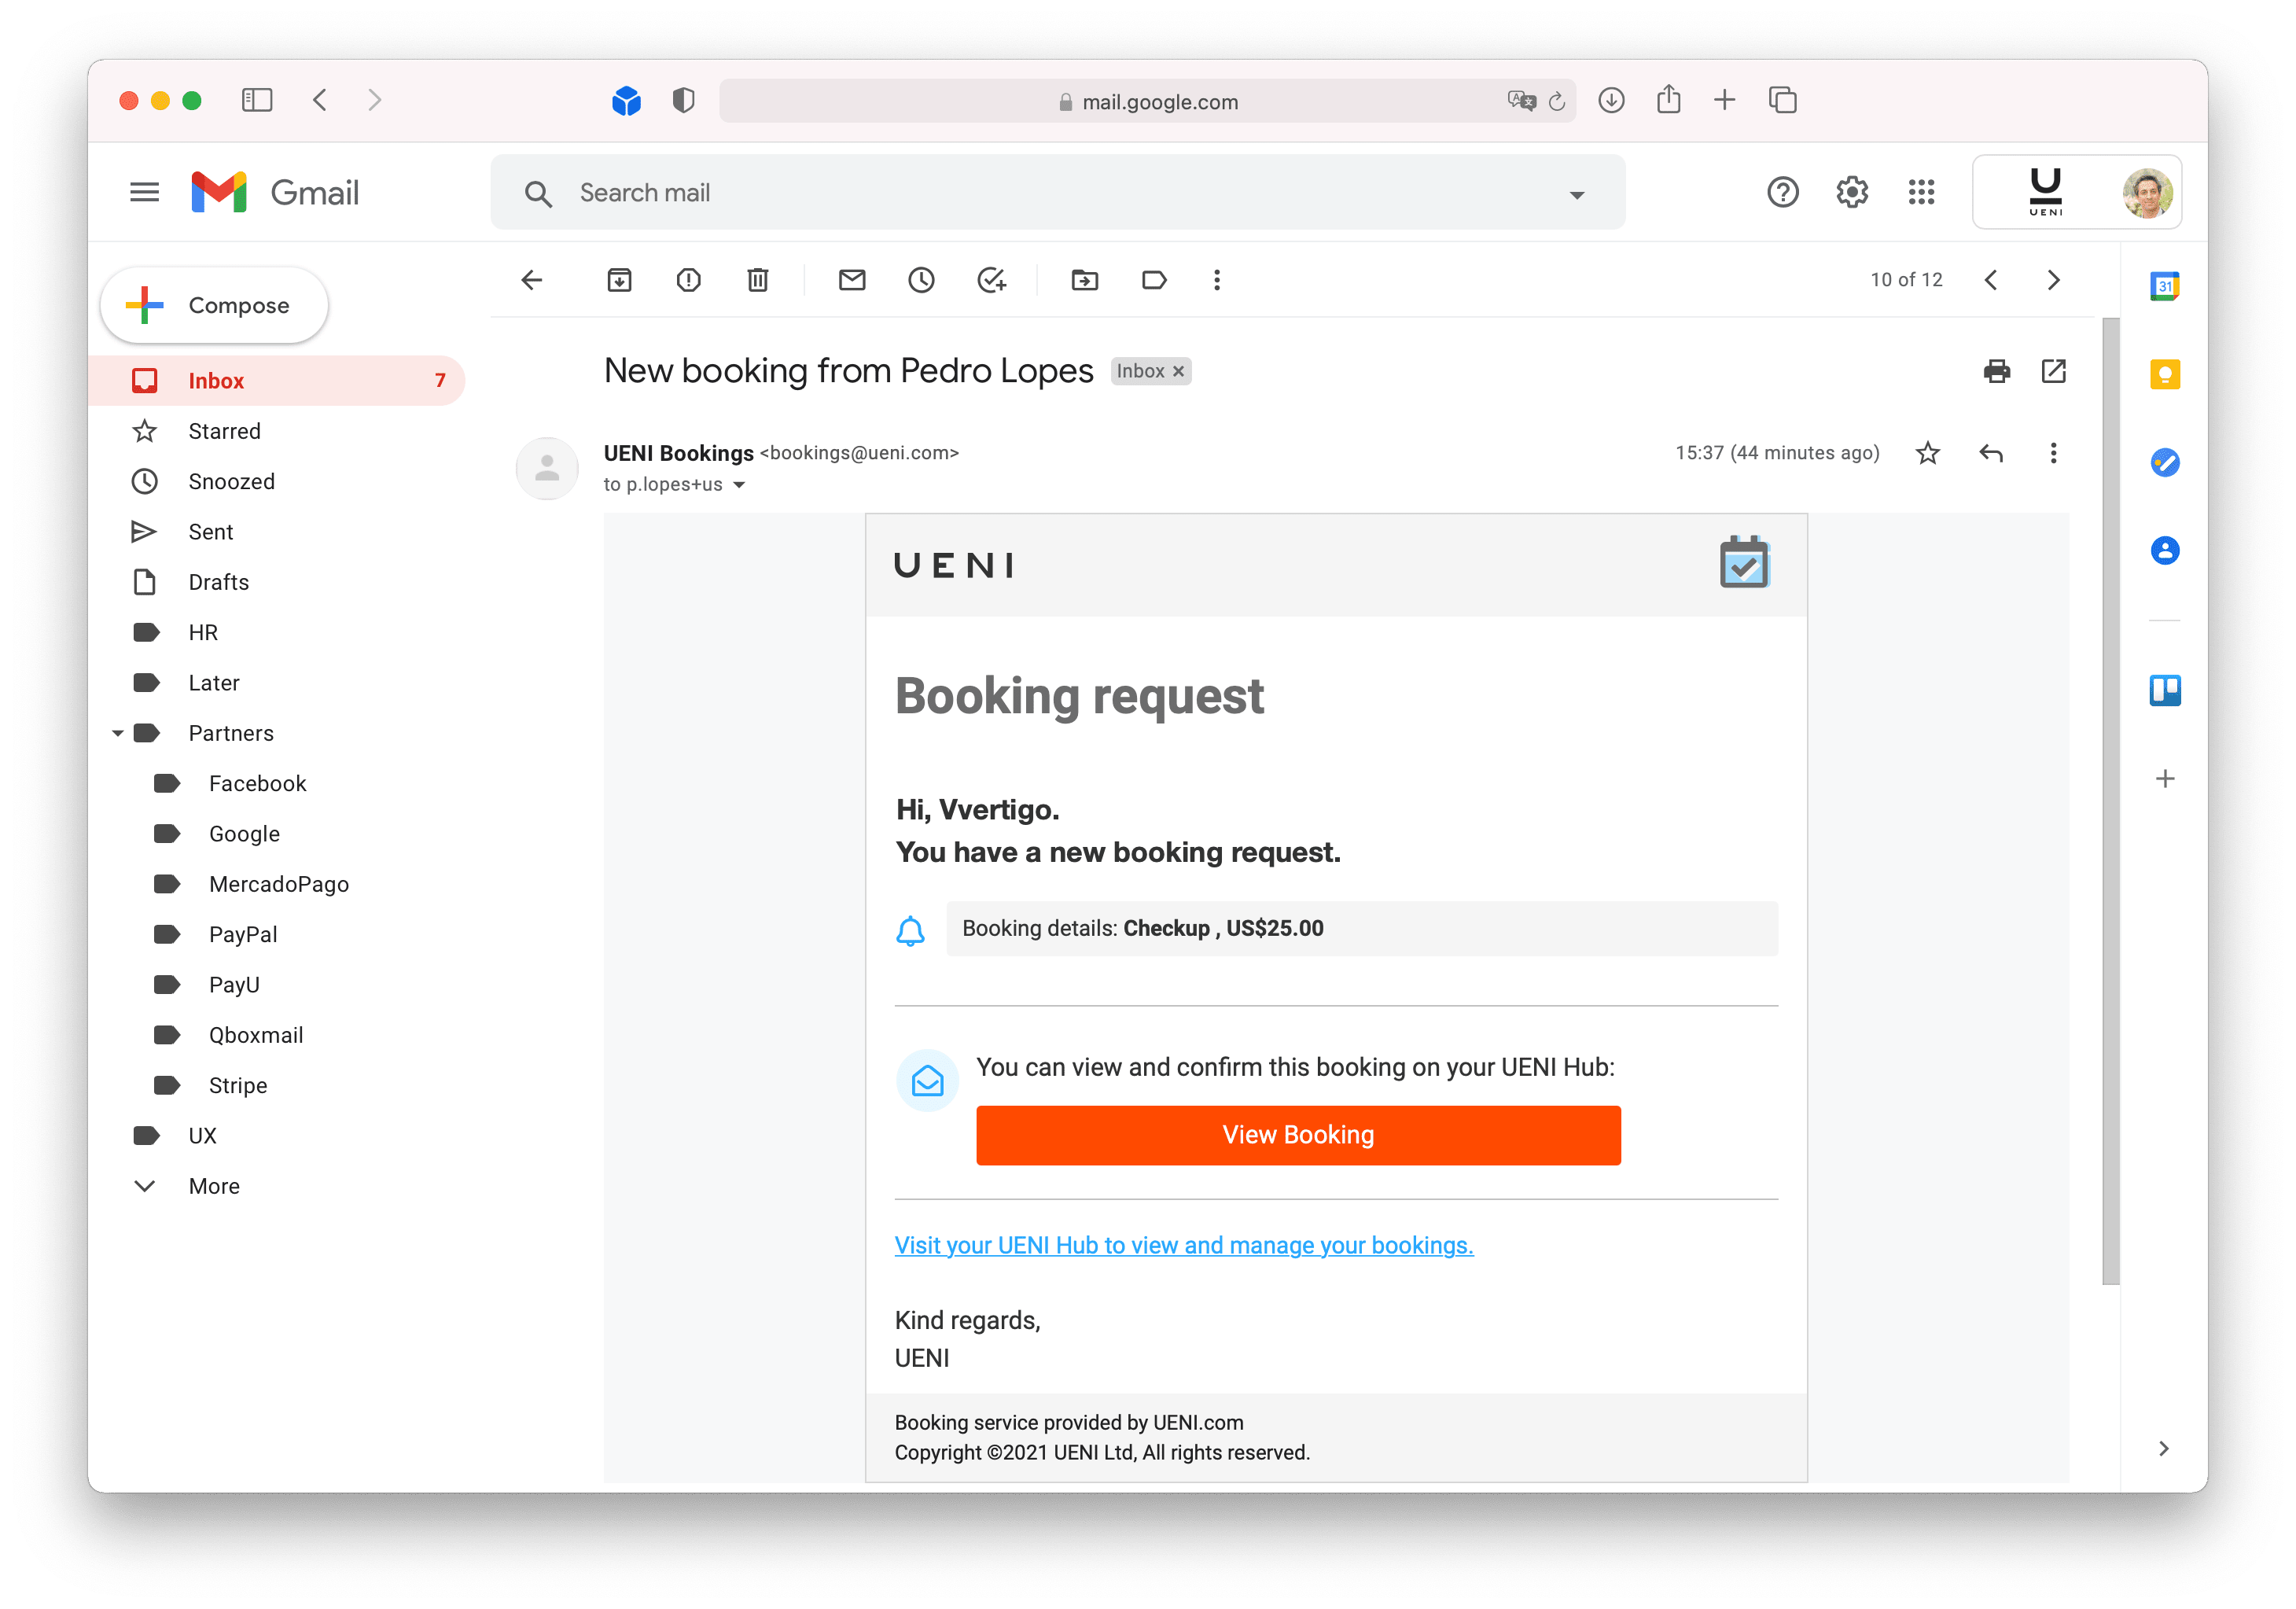The image size is (2296, 1609).
Task: Go back to inbox arrow
Action: [x=532, y=280]
